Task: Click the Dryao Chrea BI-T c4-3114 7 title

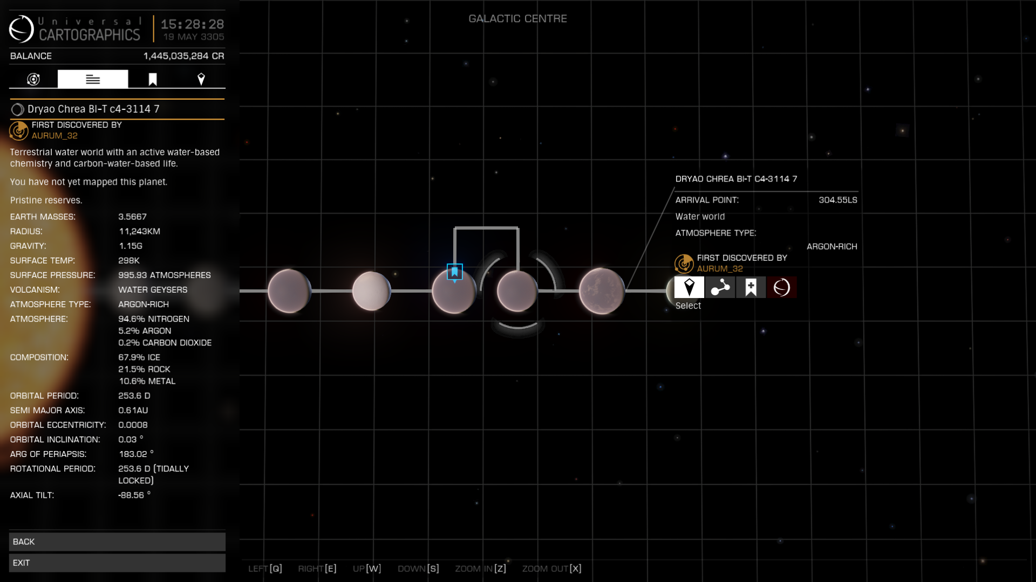Action: (x=93, y=109)
